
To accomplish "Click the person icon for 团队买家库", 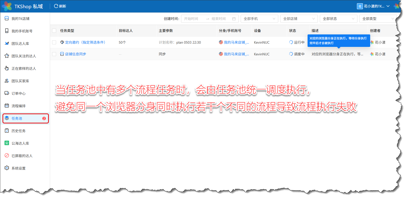I will point(7,81).
